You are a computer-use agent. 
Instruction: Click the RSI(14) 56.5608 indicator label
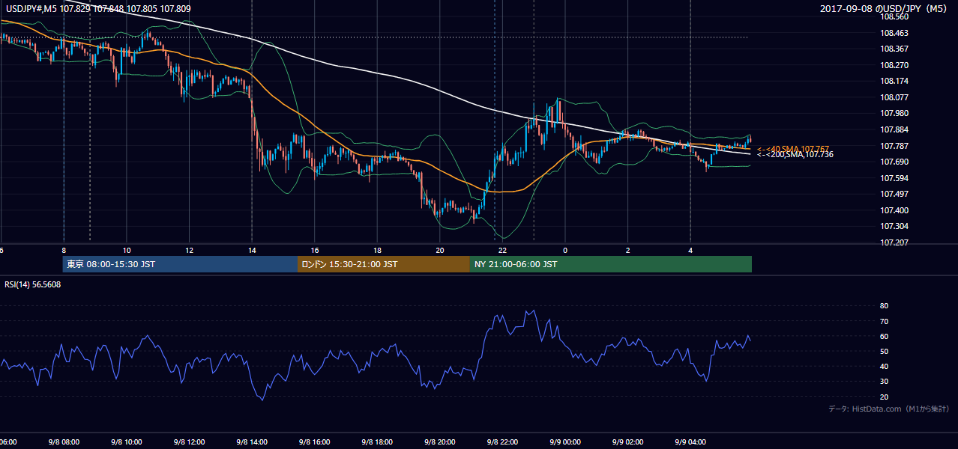tap(33, 284)
